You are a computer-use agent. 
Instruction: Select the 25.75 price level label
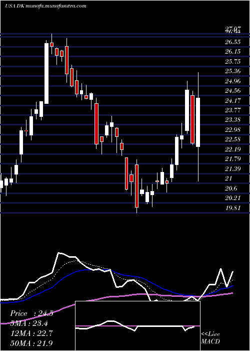232,61
